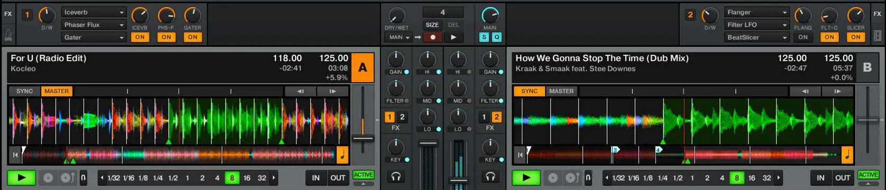Toggle master Snap S button
Viewport: 886px width, 190px height.
(484, 37)
